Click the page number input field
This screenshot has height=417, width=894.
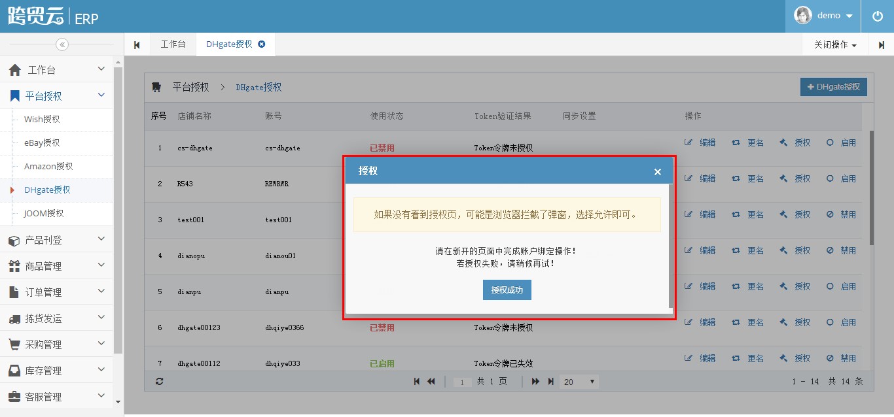(463, 382)
